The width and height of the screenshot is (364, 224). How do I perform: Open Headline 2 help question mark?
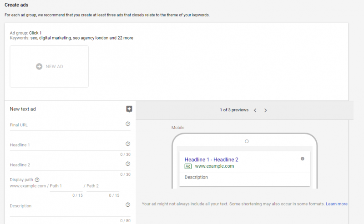point(128,164)
